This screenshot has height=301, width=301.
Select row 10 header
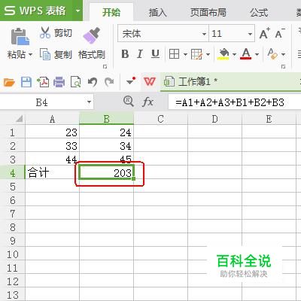coord(12,254)
